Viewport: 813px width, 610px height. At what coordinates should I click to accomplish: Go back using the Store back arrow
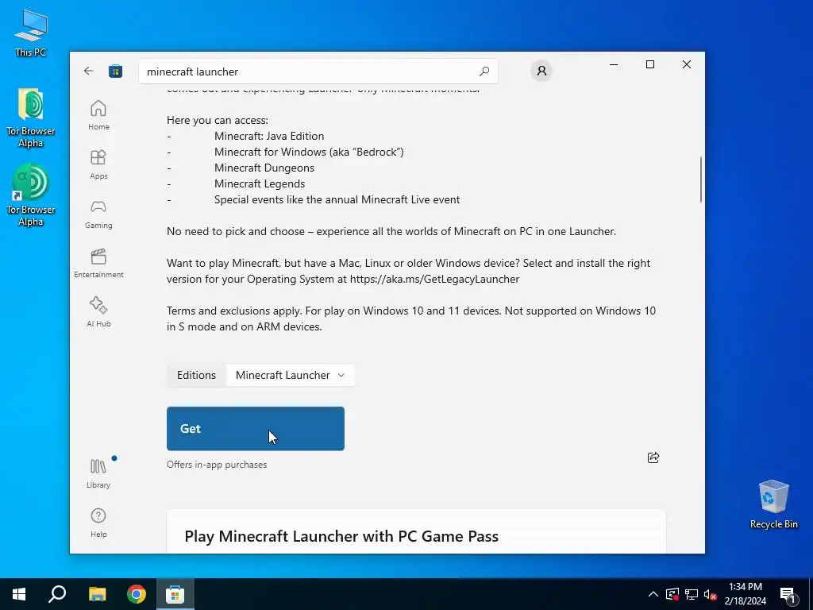(x=89, y=71)
